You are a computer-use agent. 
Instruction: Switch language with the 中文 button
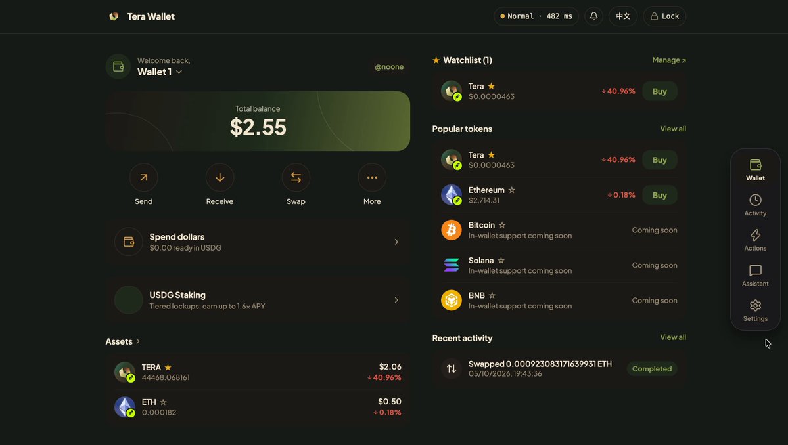623,16
